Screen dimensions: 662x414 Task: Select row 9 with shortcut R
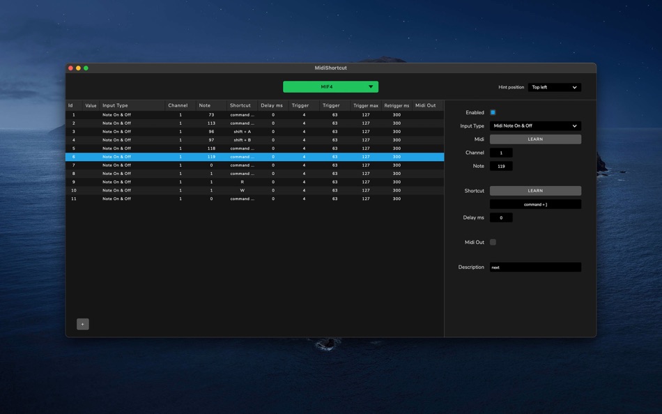click(254, 182)
